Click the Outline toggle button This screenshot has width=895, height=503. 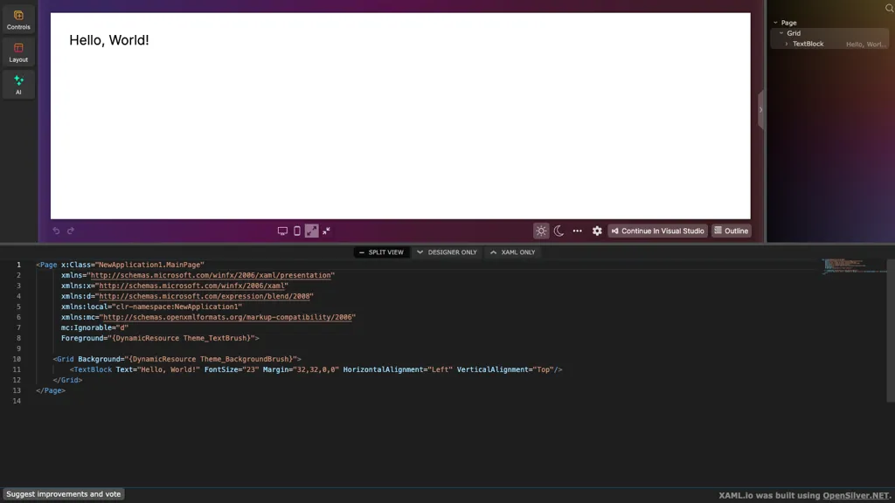pos(731,231)
